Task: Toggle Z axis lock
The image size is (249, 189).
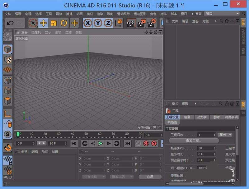Action: [x=108, y=23]
